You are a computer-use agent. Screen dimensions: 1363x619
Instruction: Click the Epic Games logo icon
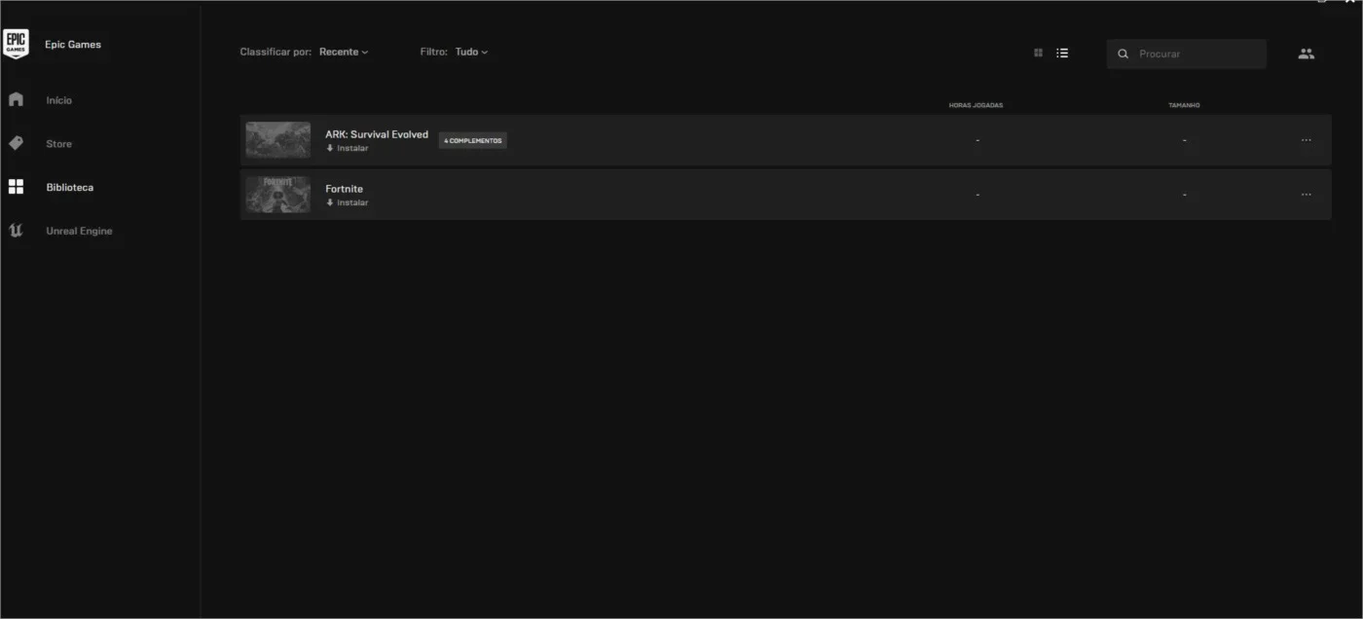tap(16, 44)
